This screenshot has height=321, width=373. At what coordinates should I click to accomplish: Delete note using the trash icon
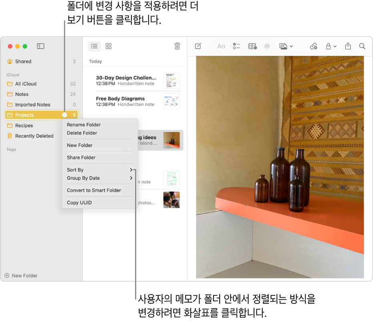point(177,46)
